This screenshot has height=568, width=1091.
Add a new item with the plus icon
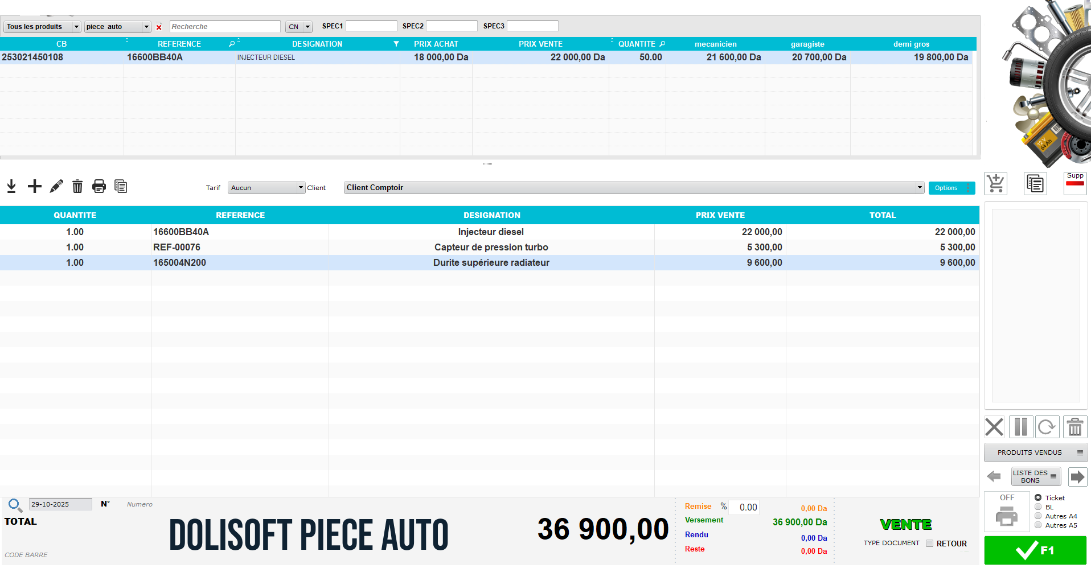[x=35, y=186]
